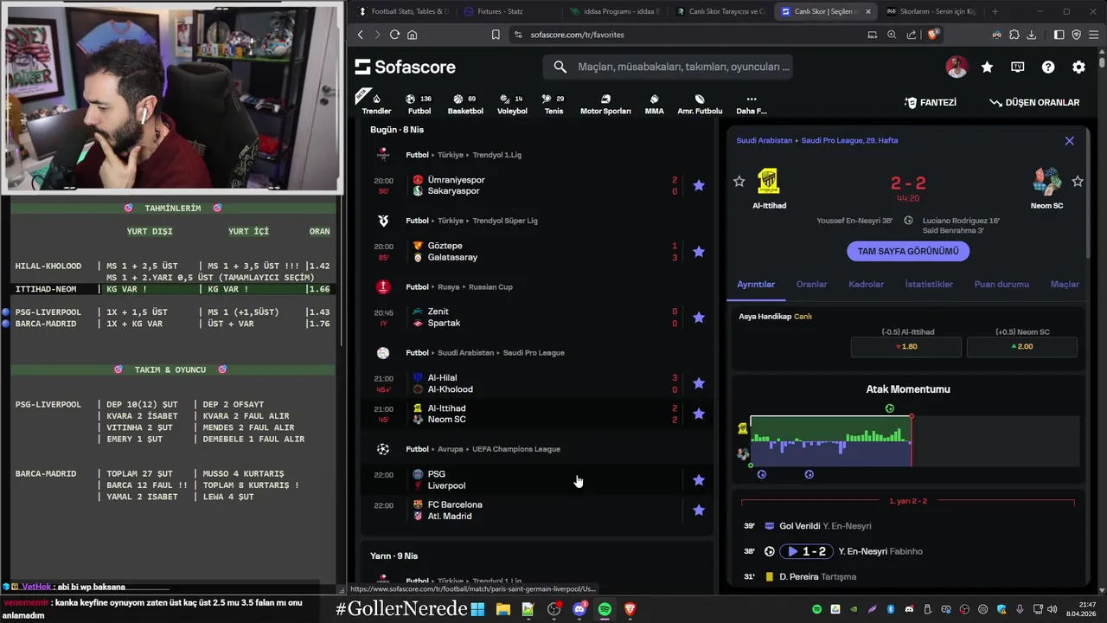Go to browser home page
The width and height of the screenshot is (1107, 623).
[x=413, y=35]
